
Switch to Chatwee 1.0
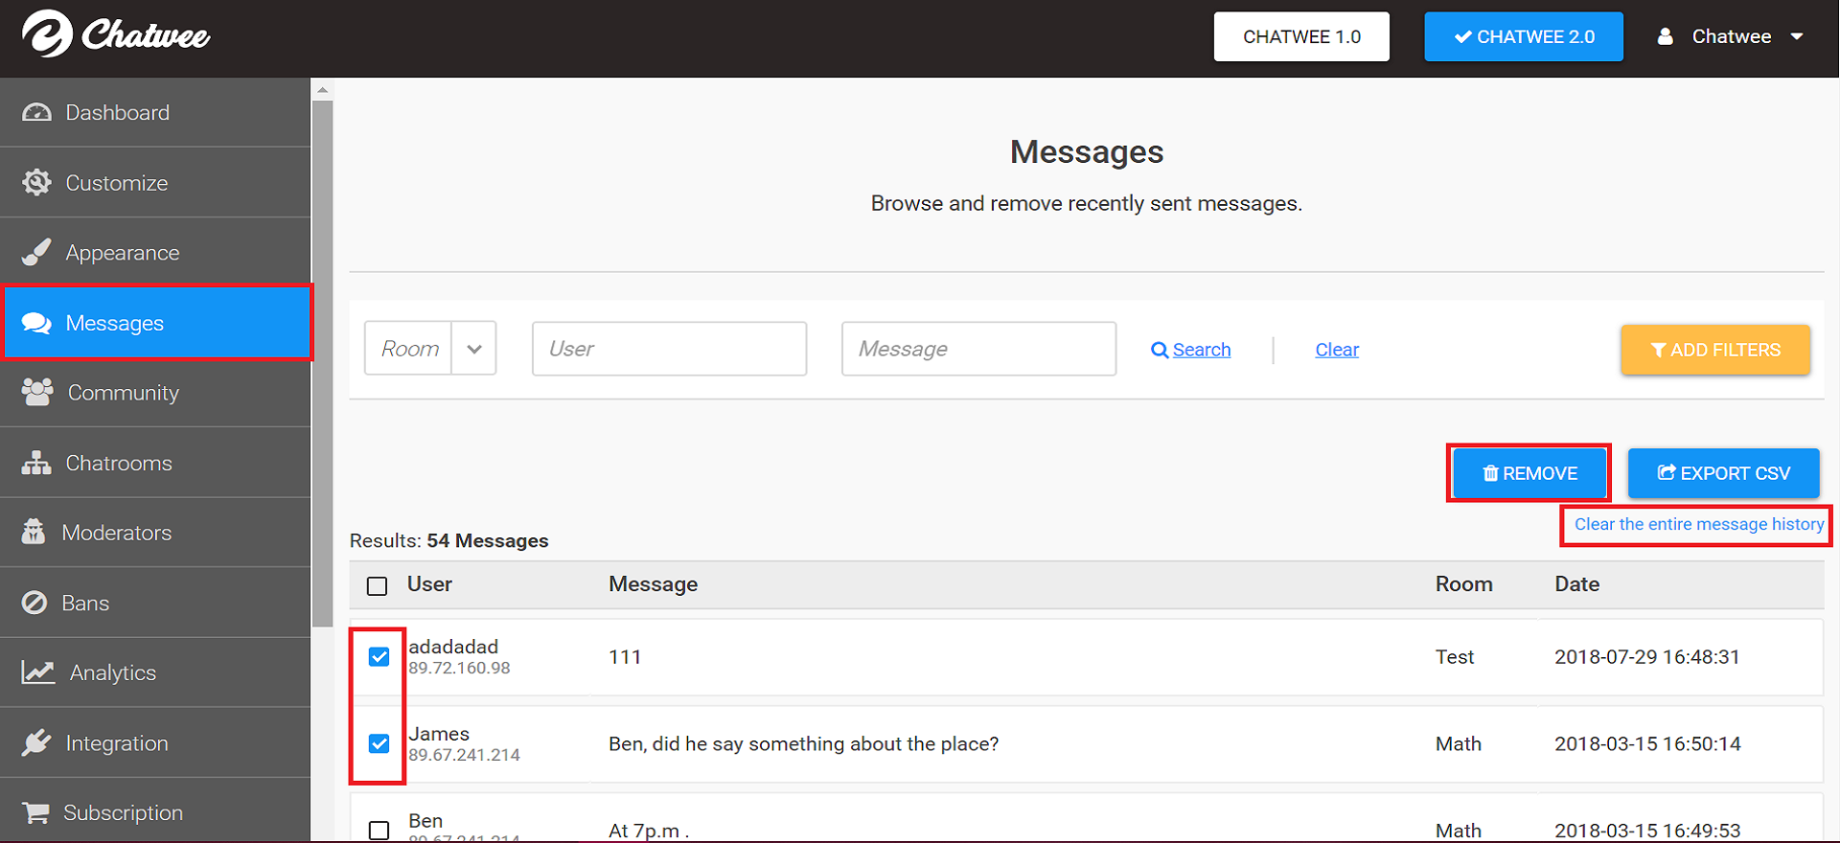tap(1301, 36)
